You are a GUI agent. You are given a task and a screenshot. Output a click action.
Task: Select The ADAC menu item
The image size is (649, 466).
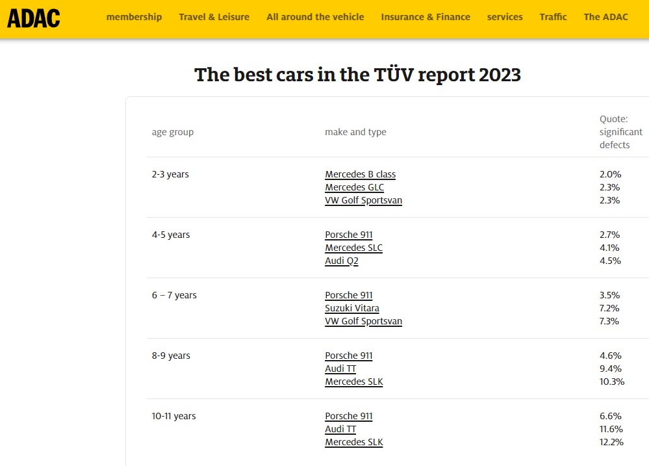pos(605,17)
